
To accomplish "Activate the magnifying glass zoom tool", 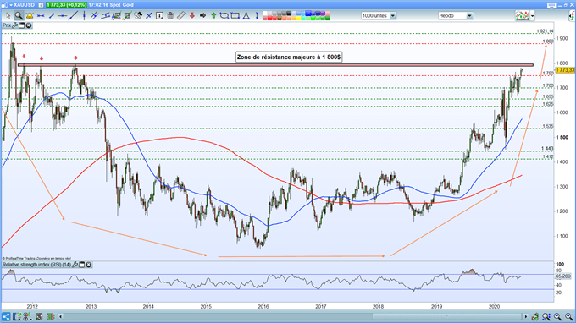I will click(18, 16).
